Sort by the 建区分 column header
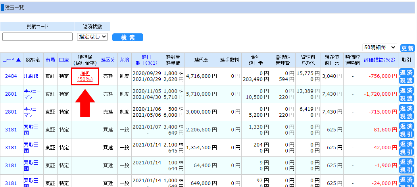 click(108, 60)
